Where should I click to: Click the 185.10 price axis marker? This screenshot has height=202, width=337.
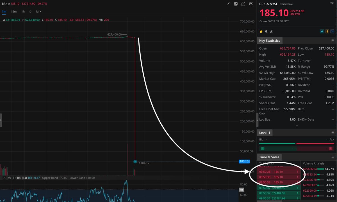(x=244, y=161)
